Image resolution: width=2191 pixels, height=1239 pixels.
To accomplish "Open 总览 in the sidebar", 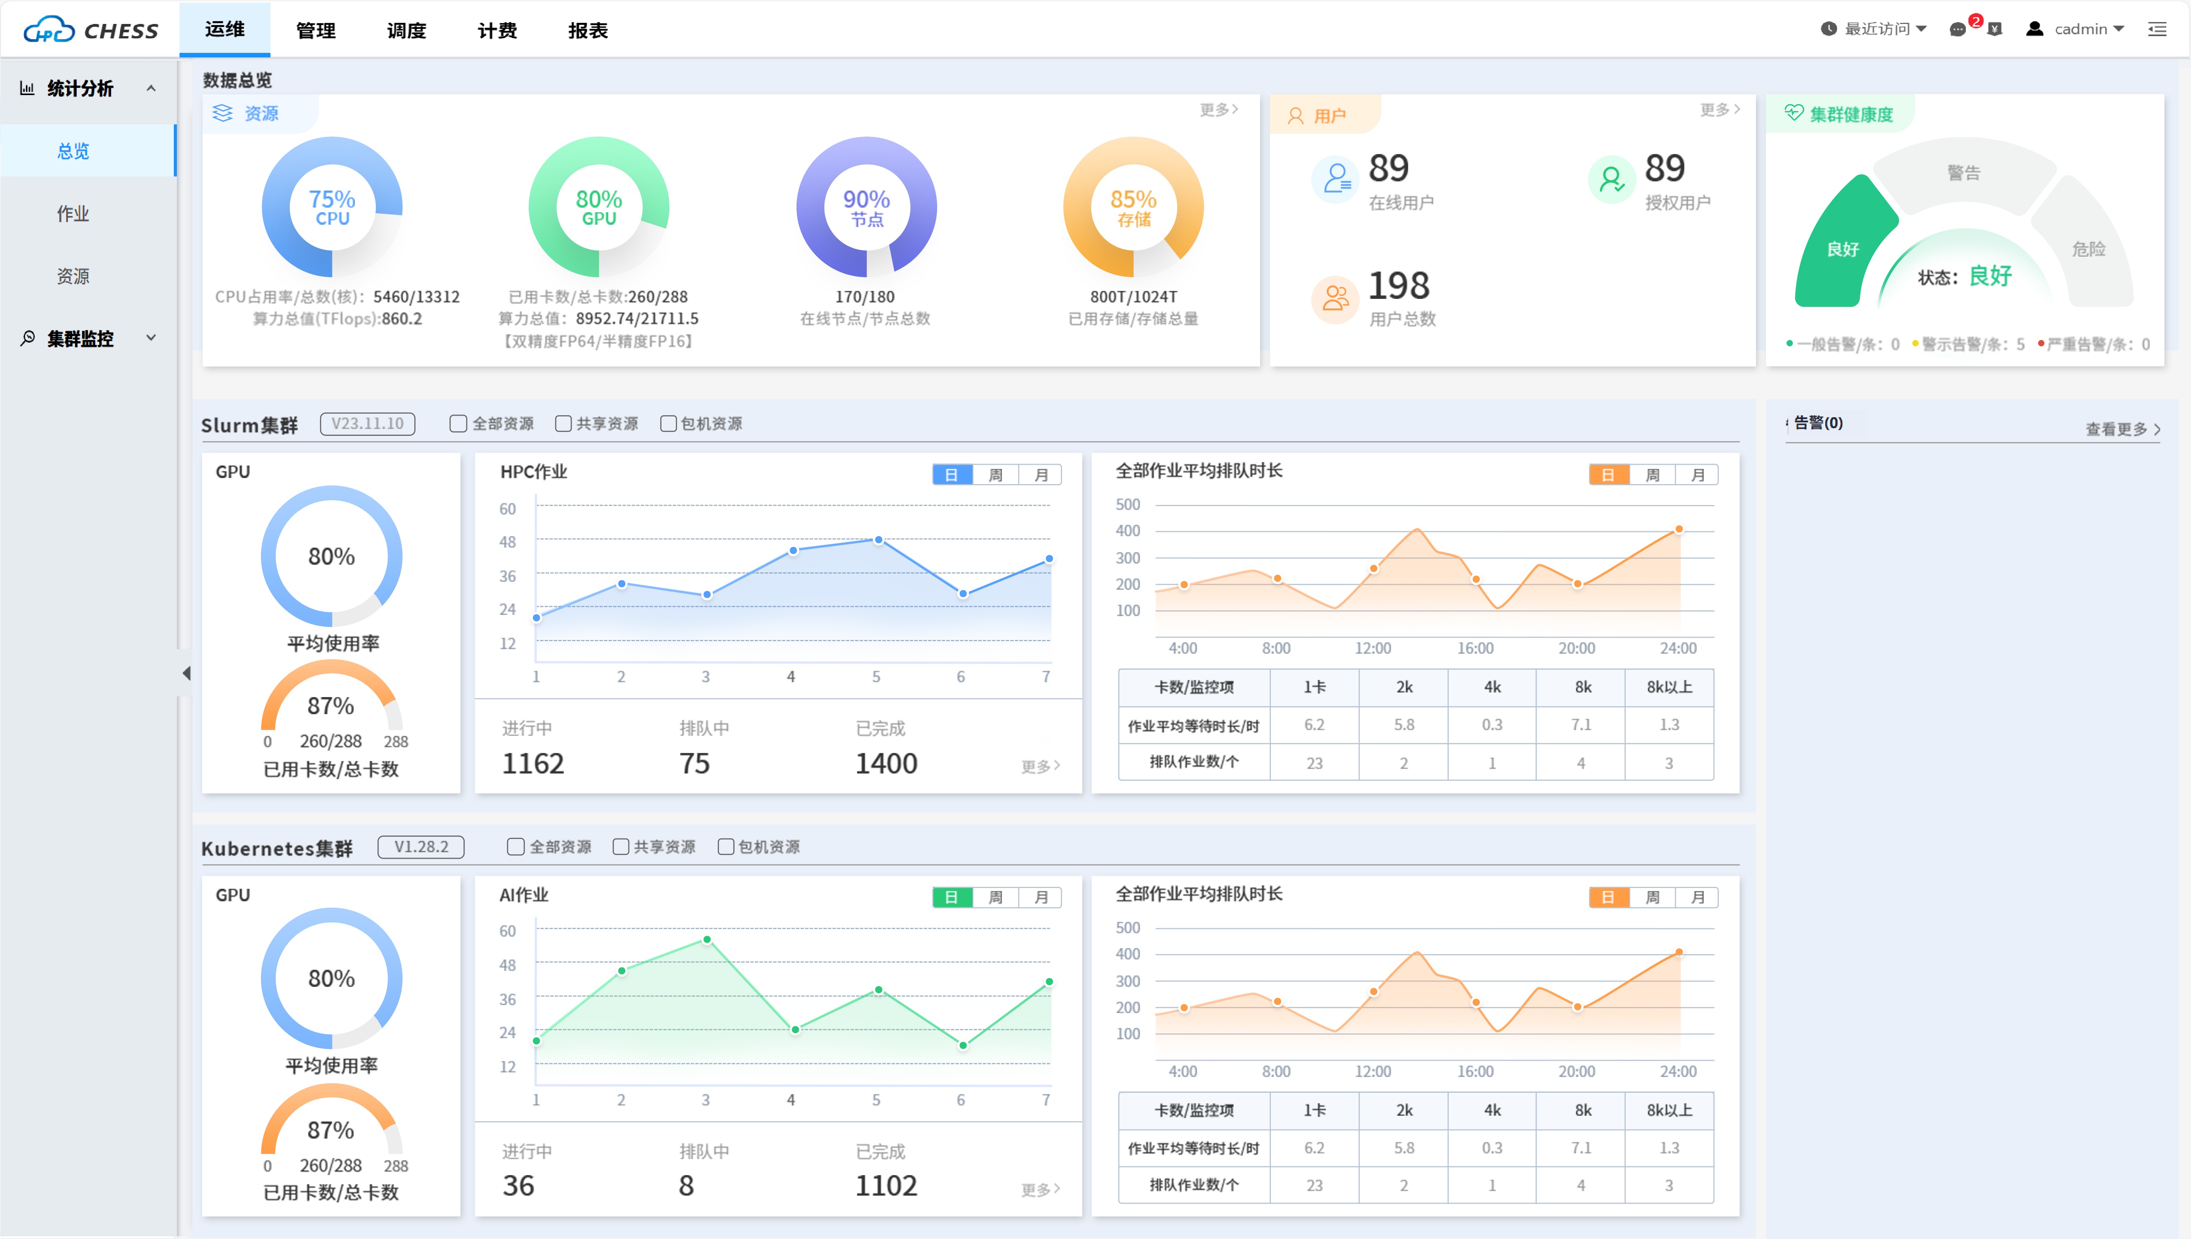I will tap(89, 151).
